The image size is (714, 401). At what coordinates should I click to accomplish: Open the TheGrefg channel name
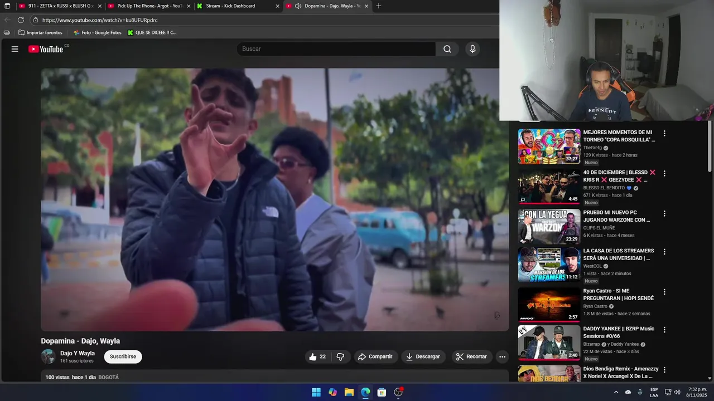[592, 148]
